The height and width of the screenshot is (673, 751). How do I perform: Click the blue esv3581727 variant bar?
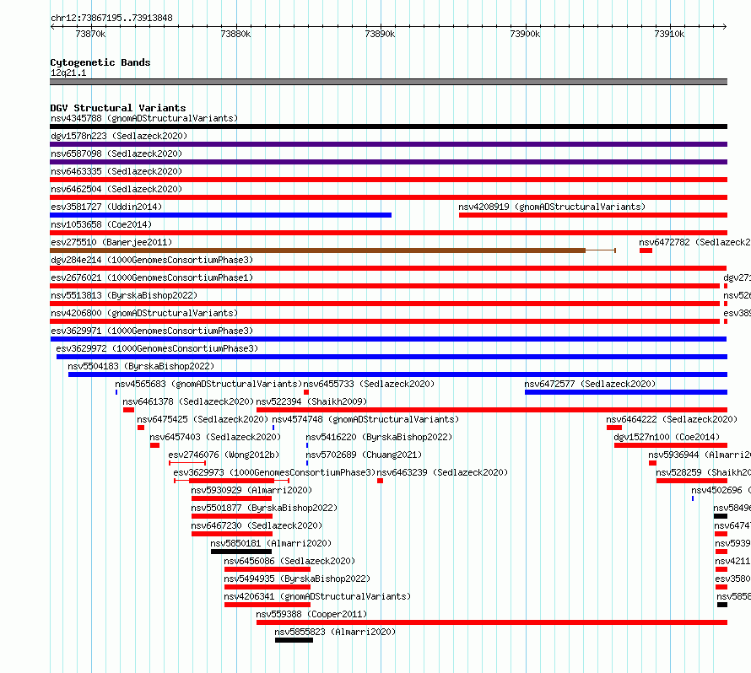(221, 215)
